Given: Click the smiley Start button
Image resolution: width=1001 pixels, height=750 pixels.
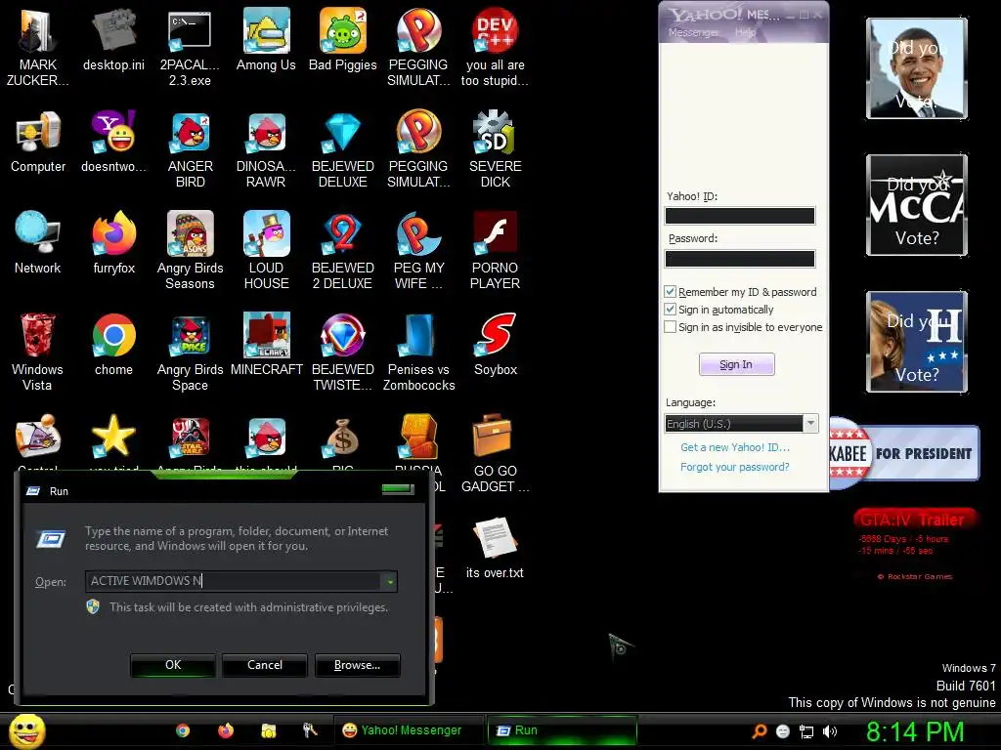Looking at the screenshot, I should tap(26, 730).
